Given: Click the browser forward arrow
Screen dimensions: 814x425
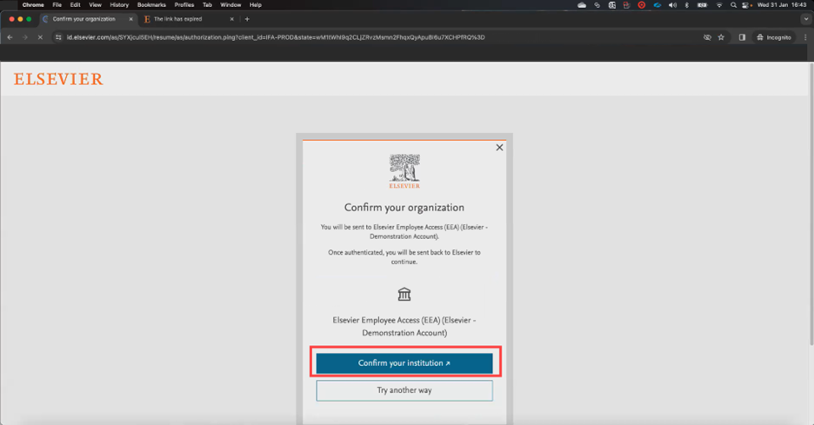Looking at the screenshot, I should click(25, 37).
